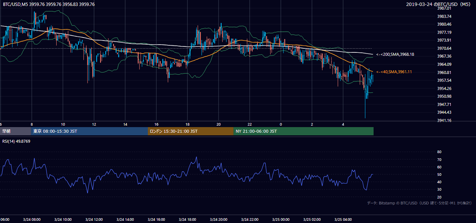476x223 pixels.
Task: Click price axis label 3970.64
Action: point(444,48)
